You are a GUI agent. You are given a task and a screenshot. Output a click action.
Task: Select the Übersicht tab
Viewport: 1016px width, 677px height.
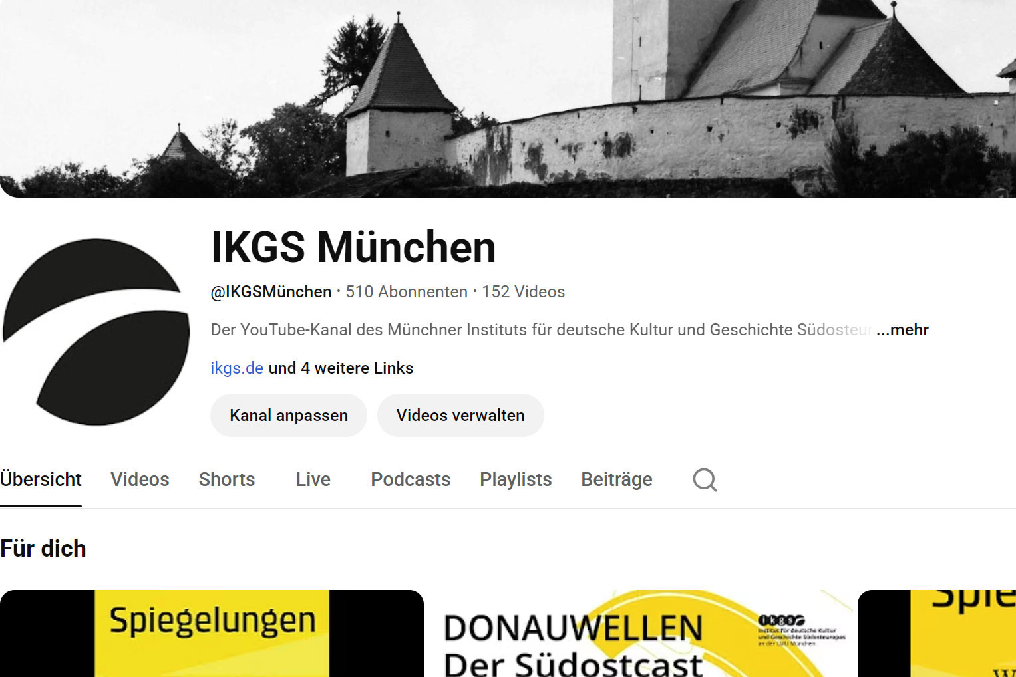[x=41, y=479]
